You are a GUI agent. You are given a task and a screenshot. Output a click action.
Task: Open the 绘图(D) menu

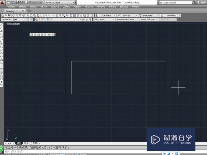click(78, 6)
